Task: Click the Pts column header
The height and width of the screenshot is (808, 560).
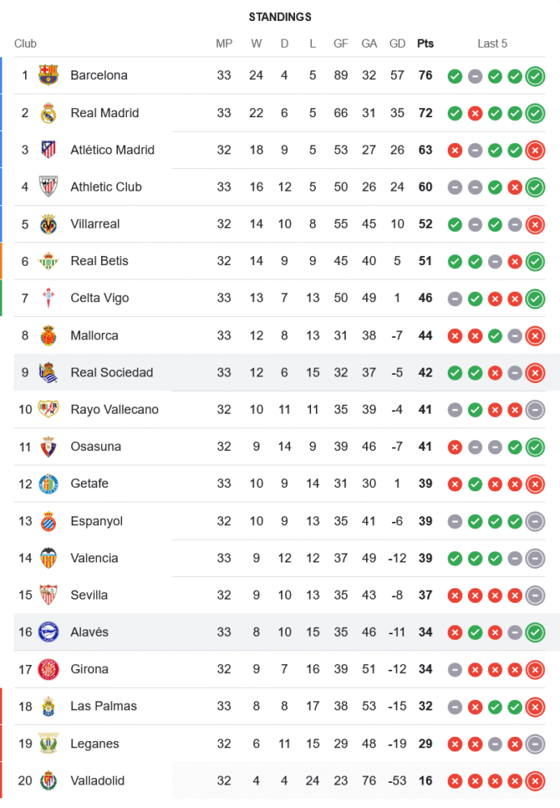Action: (x=425, y=44)
